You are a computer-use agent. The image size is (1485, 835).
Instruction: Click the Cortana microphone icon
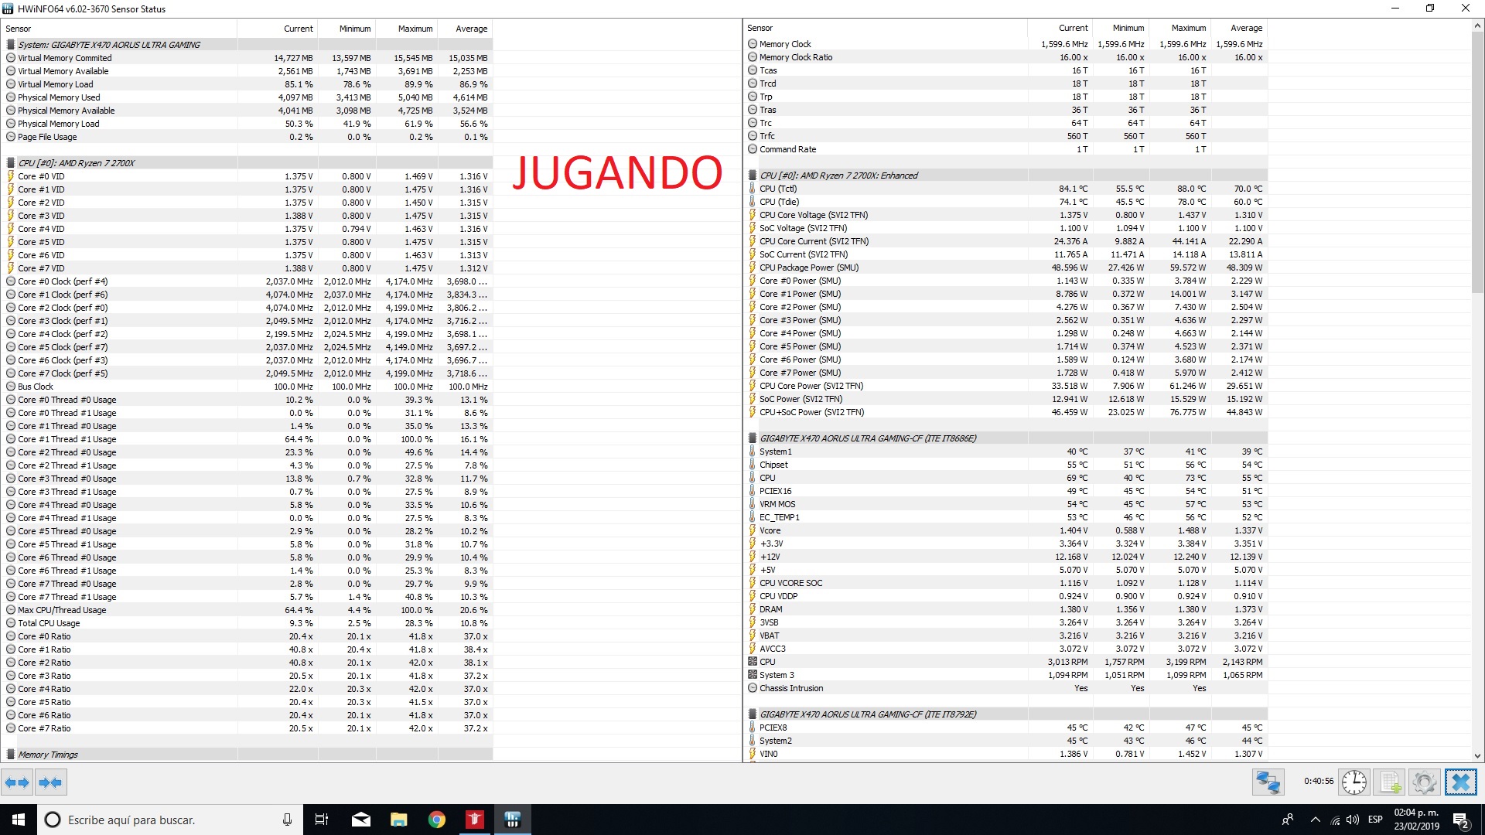pos(287,820)
